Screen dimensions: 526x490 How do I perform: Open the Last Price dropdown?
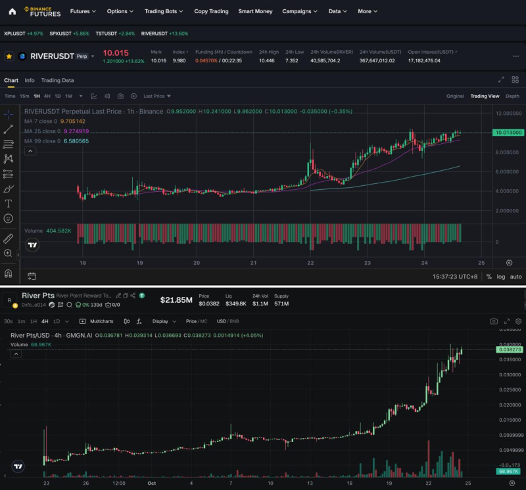(156, 97)
